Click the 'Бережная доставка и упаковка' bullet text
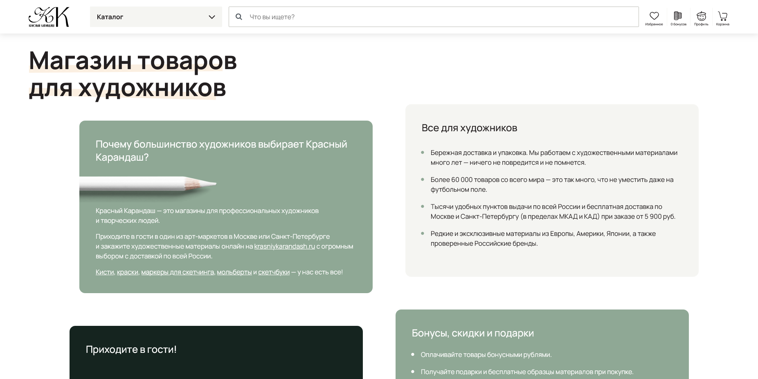 tap(554, 157)
